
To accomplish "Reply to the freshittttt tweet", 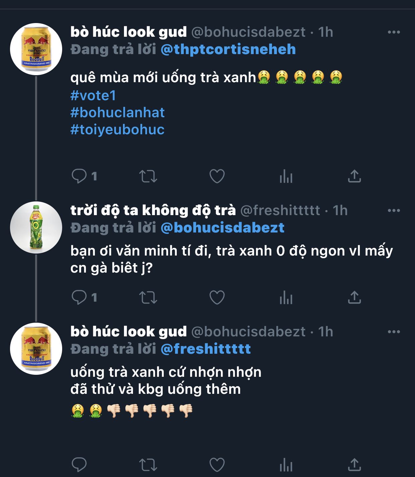I will coord(79,297).
